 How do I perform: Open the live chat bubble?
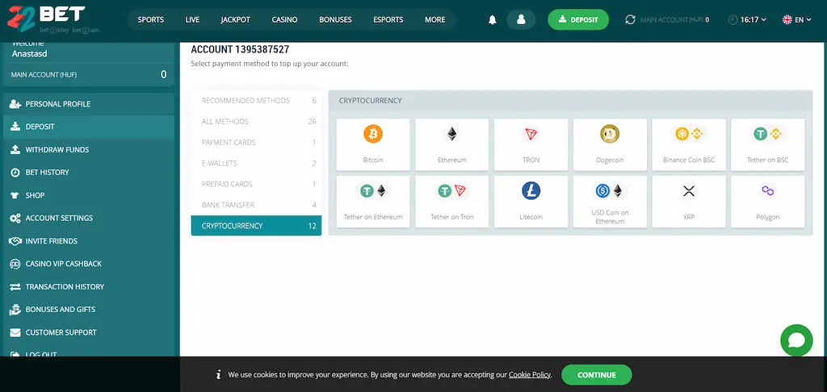[x=796, y=340]
